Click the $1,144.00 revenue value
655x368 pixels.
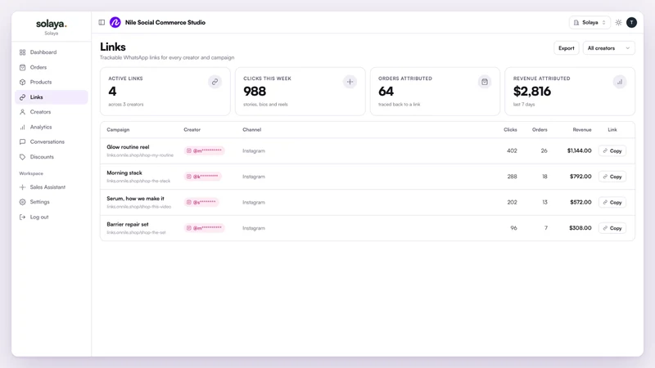579,150
